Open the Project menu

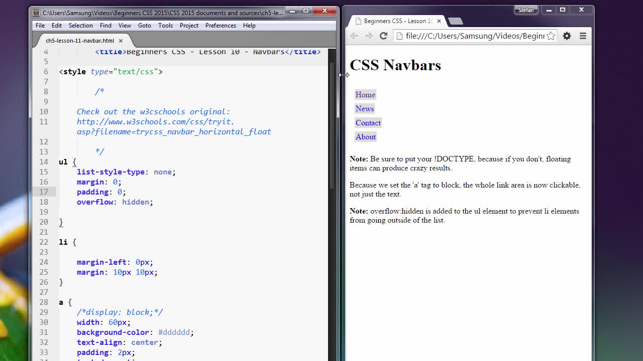click(189, 26)
